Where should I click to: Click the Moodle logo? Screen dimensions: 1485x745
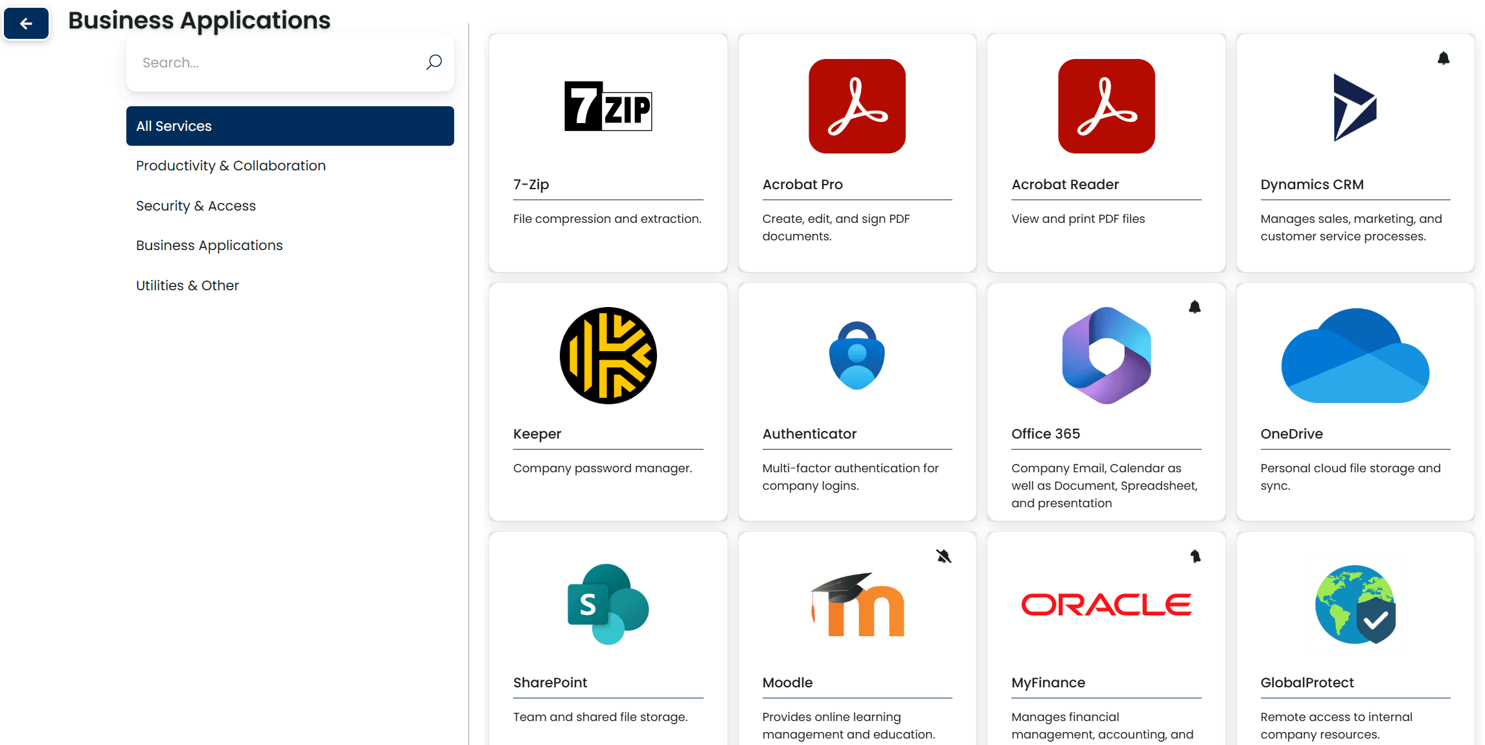click(857, 604)
